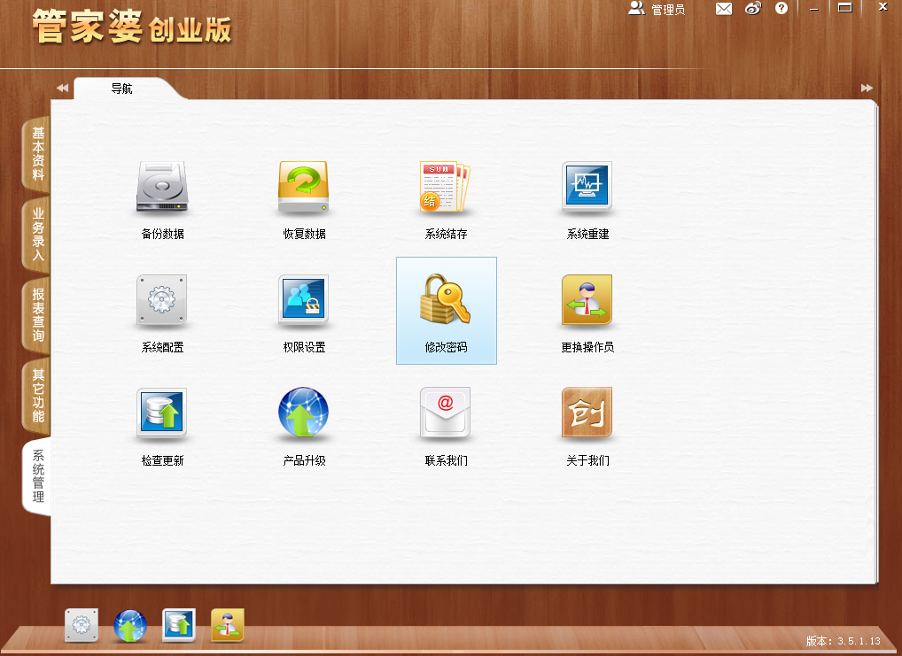Viewport: 902px width, 656px height.
Task: Open the globe shortcut in the bottom dock
Action: point(130,626)
